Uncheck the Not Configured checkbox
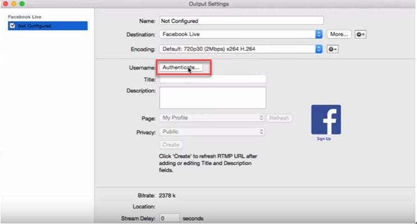This screenshot has height=224, width=417. [12, 26]
